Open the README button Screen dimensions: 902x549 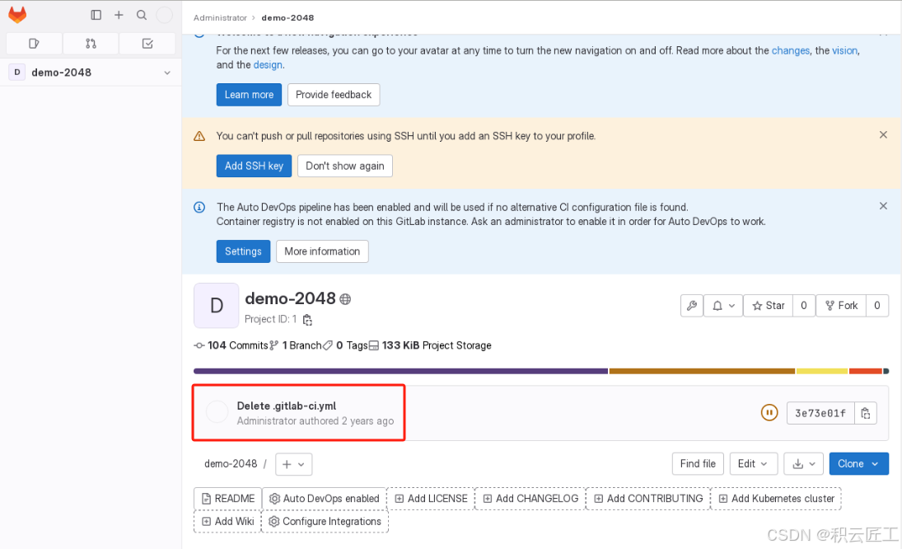tap(228, 499)
